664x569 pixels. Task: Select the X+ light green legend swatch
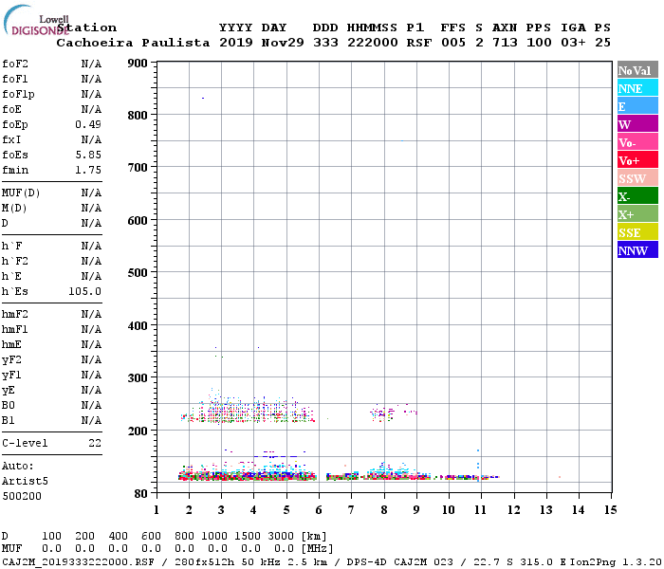[x=637, y=214]
